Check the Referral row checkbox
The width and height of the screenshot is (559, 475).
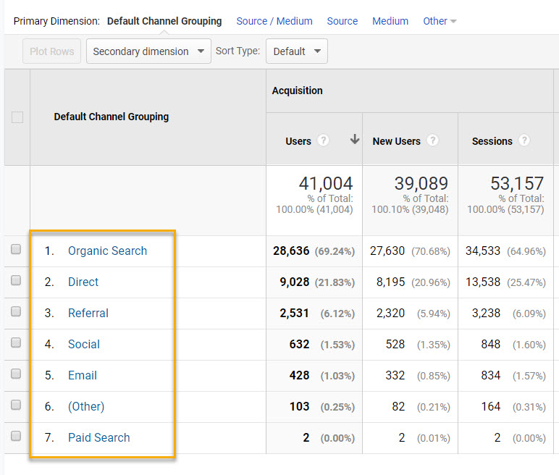[x=16, y=311]
